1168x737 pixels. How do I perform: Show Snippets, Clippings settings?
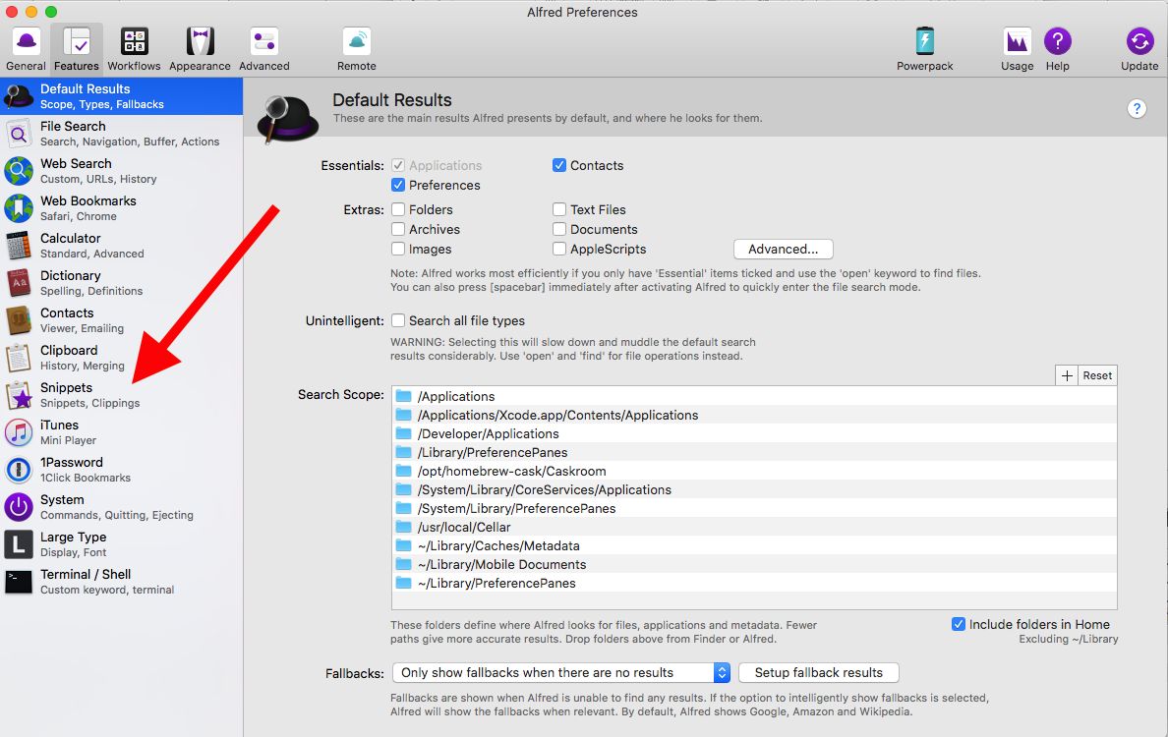(x=121, y=395)
